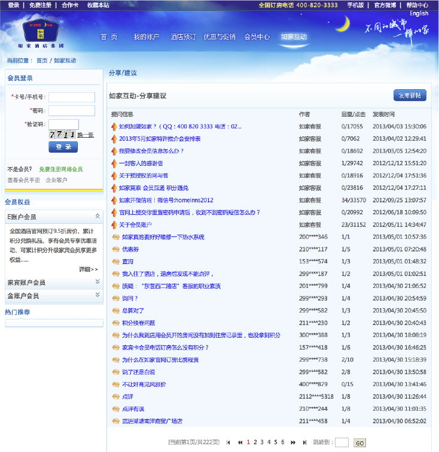Expand the 金账户会员 section

(97, 295)
